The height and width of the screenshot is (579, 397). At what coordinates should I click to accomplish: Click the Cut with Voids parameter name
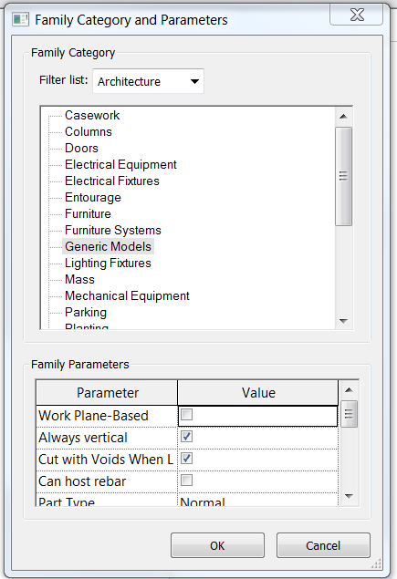[106, 460]
